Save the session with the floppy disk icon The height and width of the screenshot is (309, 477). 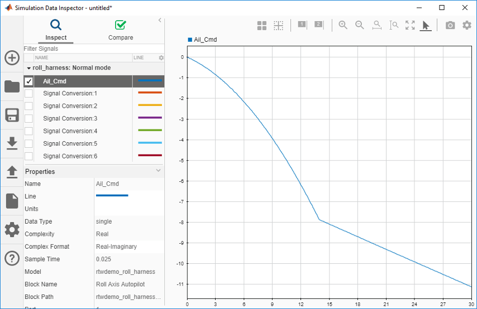[x=12, y=115]
